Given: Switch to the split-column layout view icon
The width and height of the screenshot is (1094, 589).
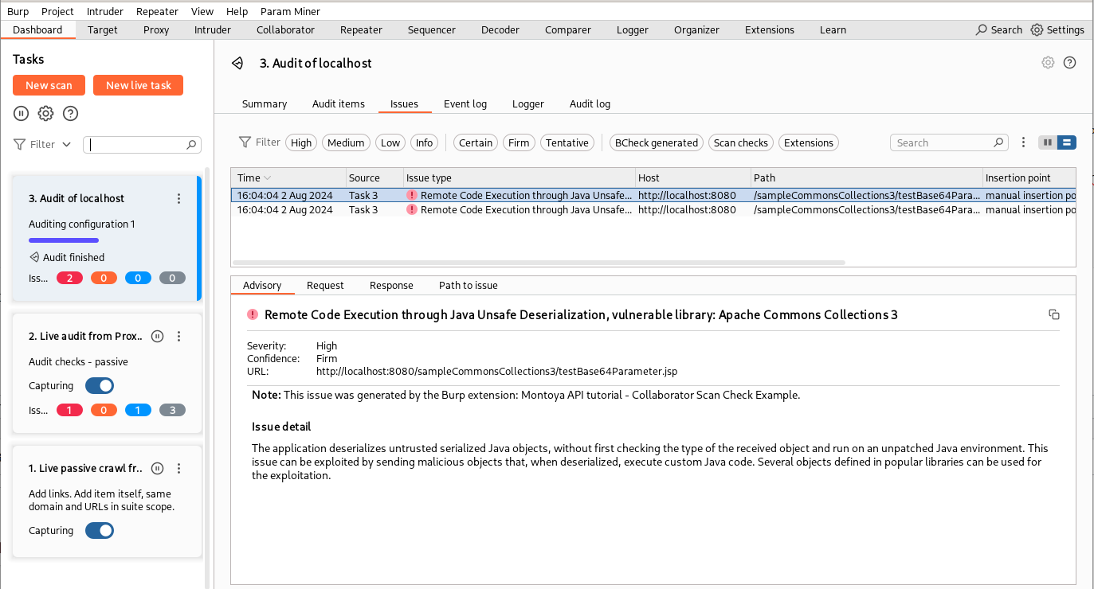Looking at the screenshot, I should [1047, 142].
